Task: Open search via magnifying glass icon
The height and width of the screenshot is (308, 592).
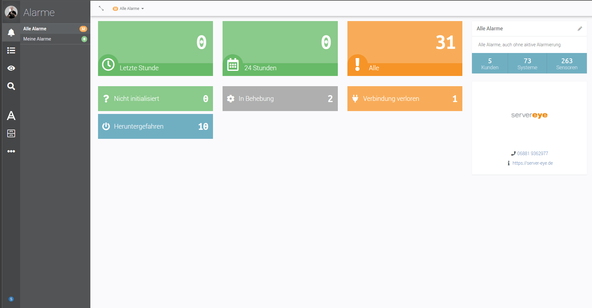Action: click(11, 86)
